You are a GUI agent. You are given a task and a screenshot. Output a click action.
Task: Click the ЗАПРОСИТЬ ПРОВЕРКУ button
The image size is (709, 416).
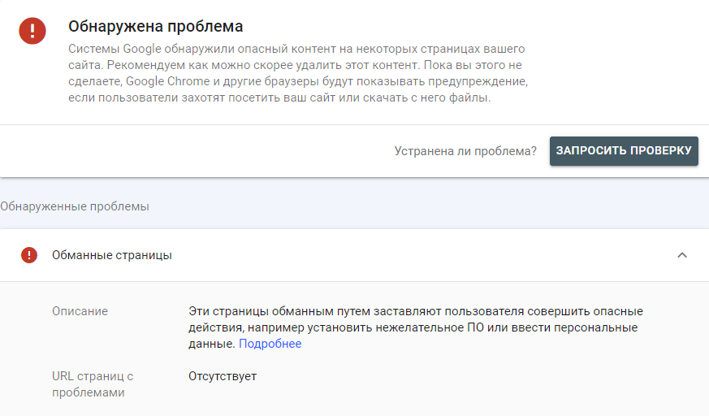pyautogui.click(x=624, y=151)
